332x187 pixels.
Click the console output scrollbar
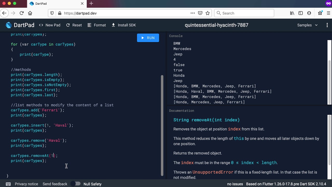click(330, 82)
